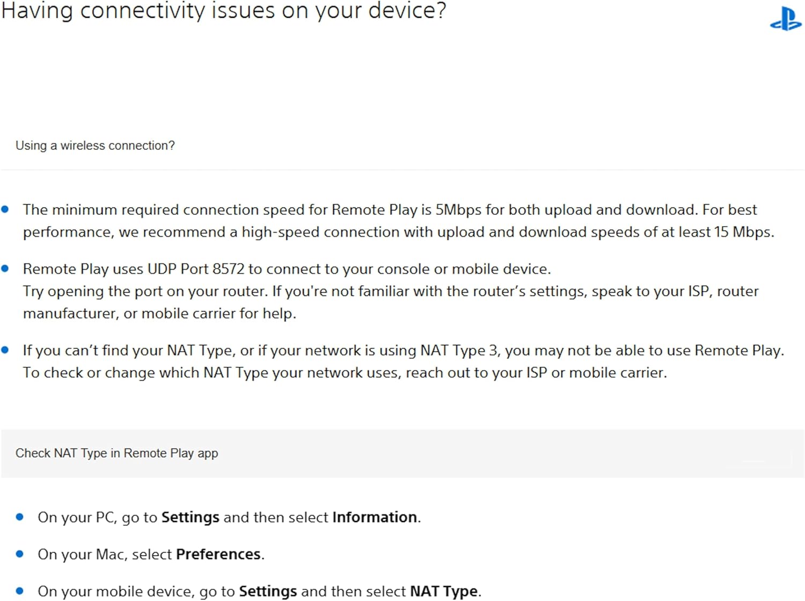805x601 pixels.
Task: Collapse the 'Check NAT Type in Remote Play app' section
Action: click(402, 453)
